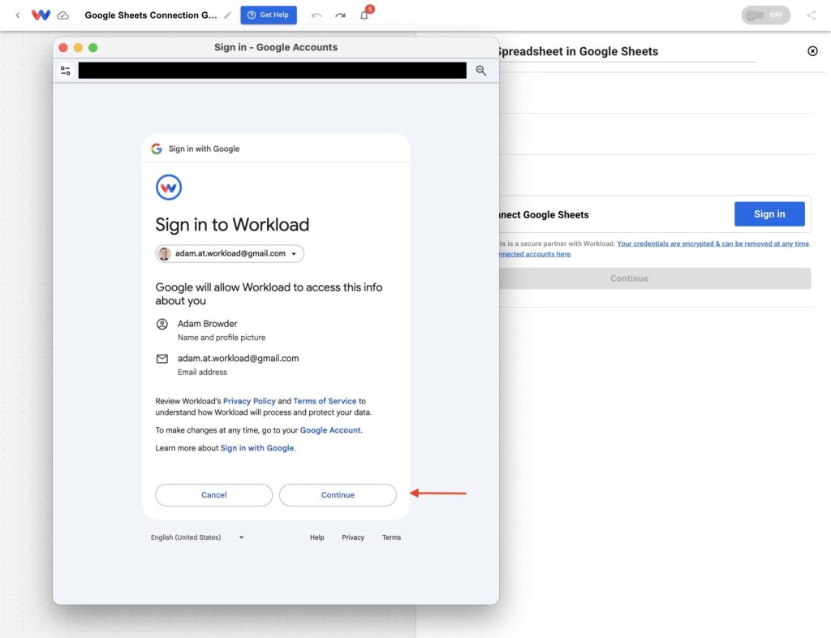Cancel the Google sign-in
The height and width of the screenshot is (638, 831).
pyautogui.click(x=213, y=495)
